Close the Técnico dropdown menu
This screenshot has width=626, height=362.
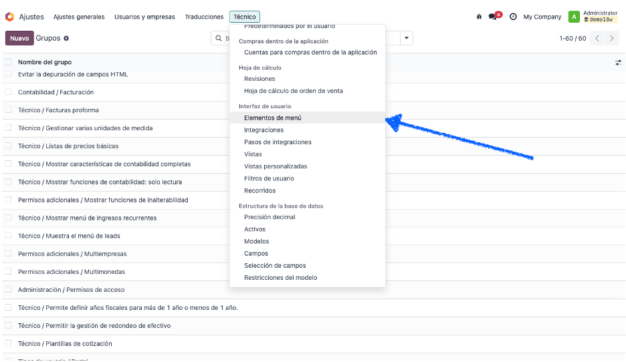[245, 17]
